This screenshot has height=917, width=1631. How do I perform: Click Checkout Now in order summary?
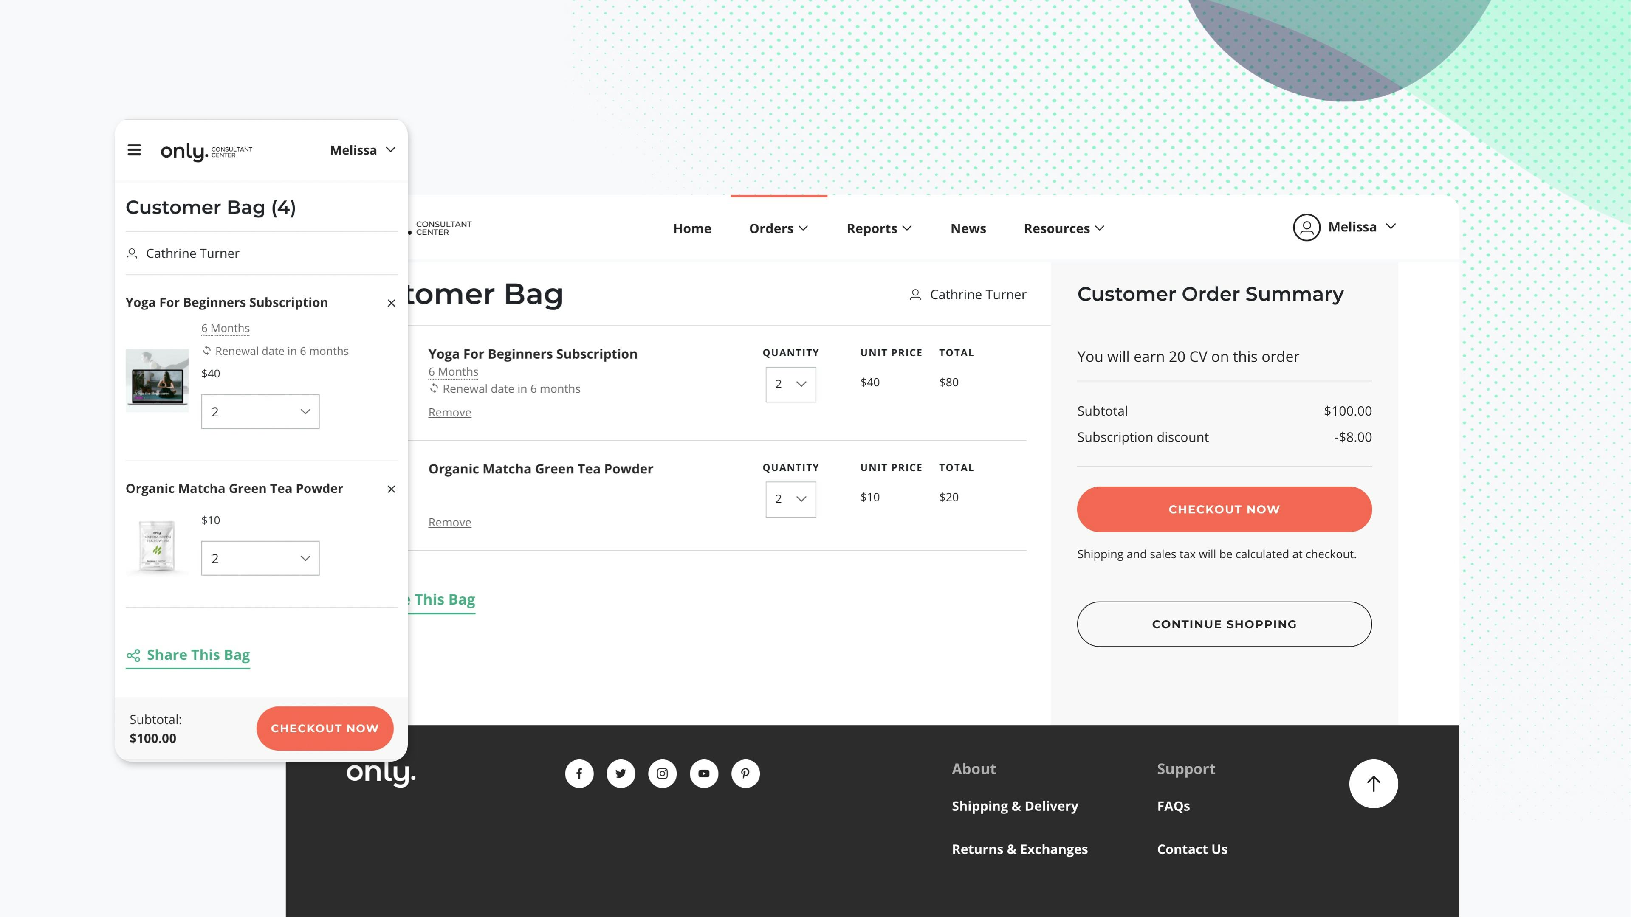pyautogui.click(x=1224, y=509)
